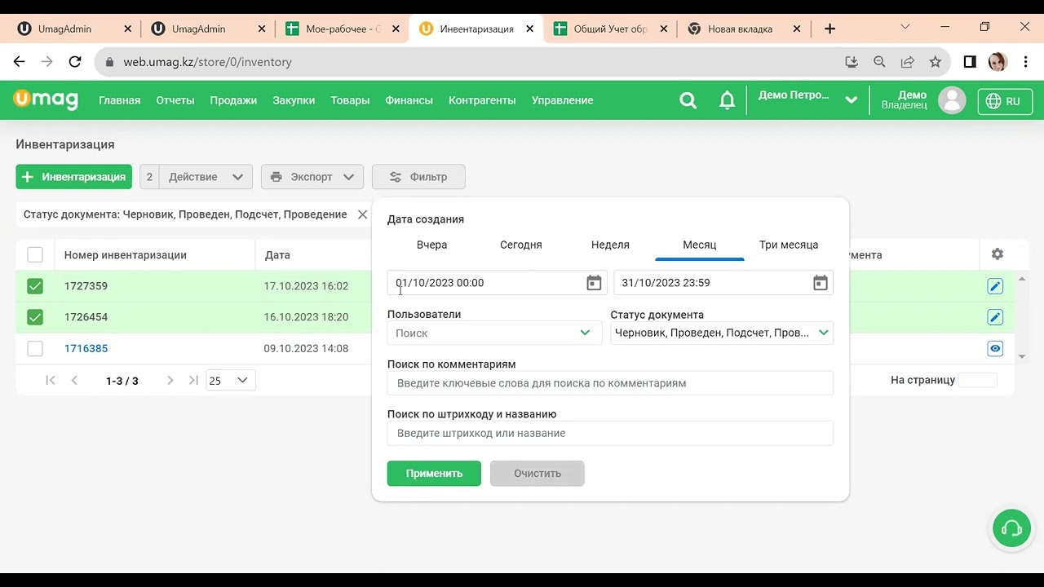Reload the browser page
This screenshot has width=1044, height=587.
[x=75, y=62]
